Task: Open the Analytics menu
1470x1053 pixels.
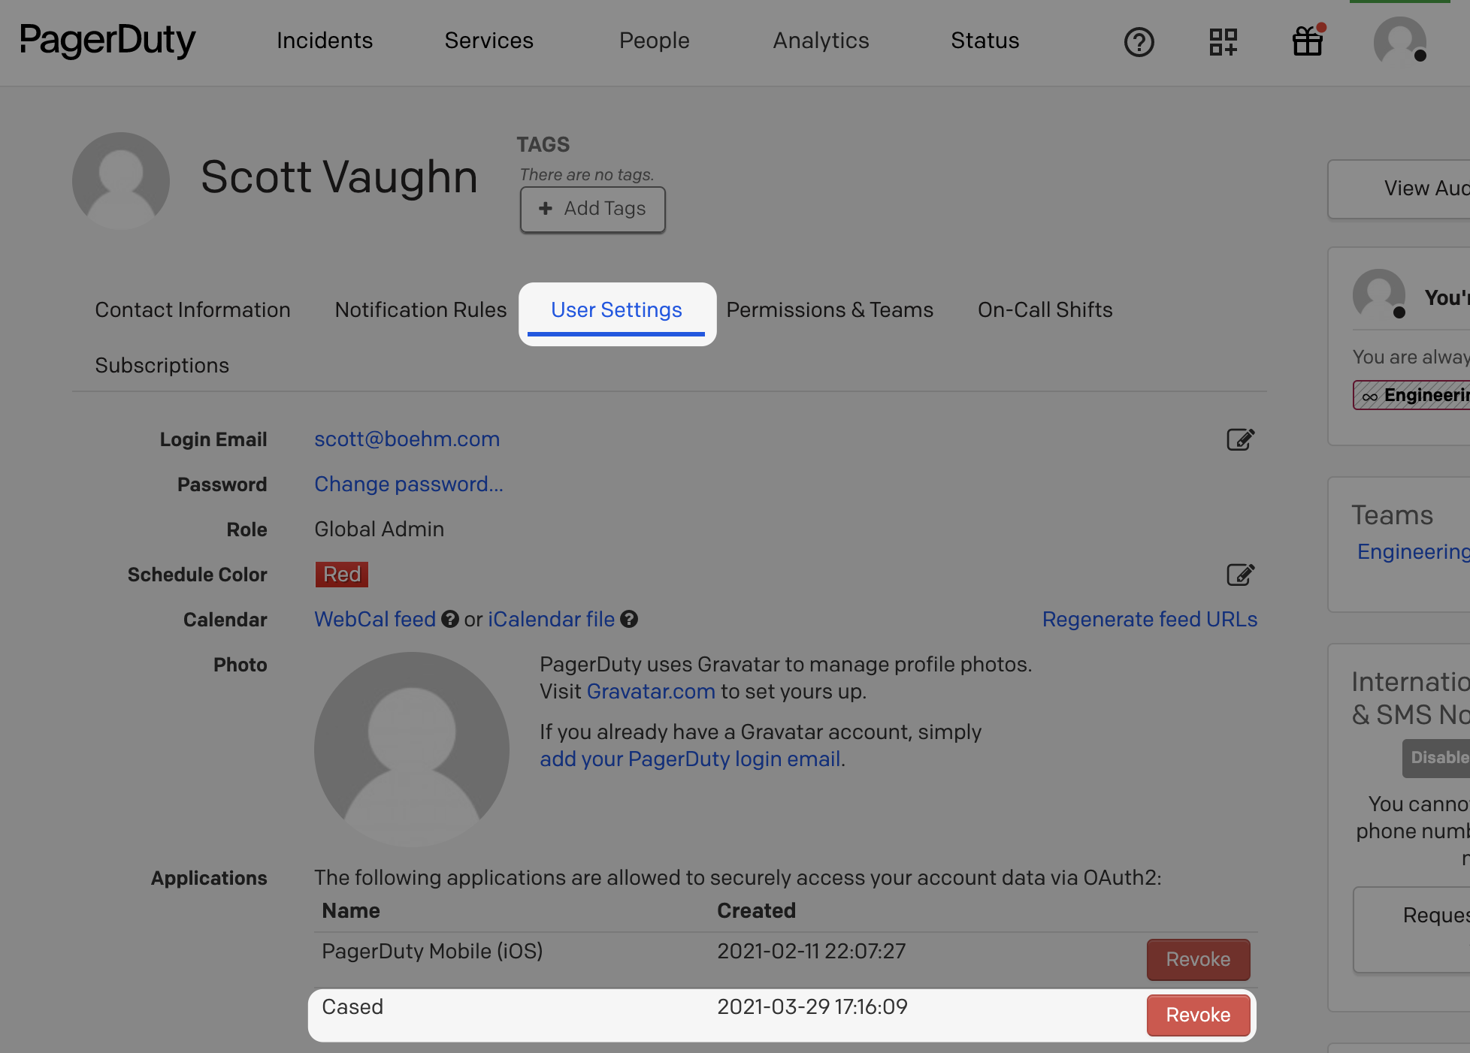Action: [821, 41]
